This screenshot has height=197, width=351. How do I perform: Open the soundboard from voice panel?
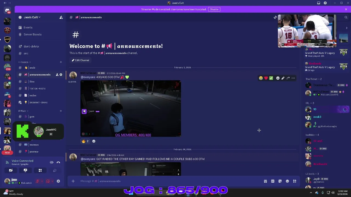[55, 170]
